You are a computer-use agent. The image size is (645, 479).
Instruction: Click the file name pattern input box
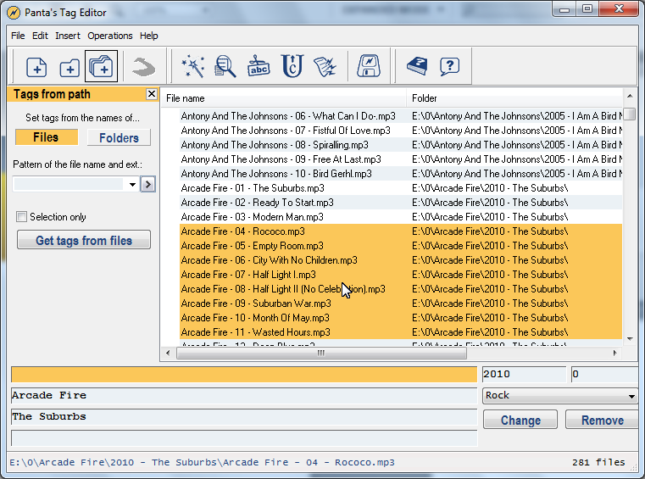point(69,184)
